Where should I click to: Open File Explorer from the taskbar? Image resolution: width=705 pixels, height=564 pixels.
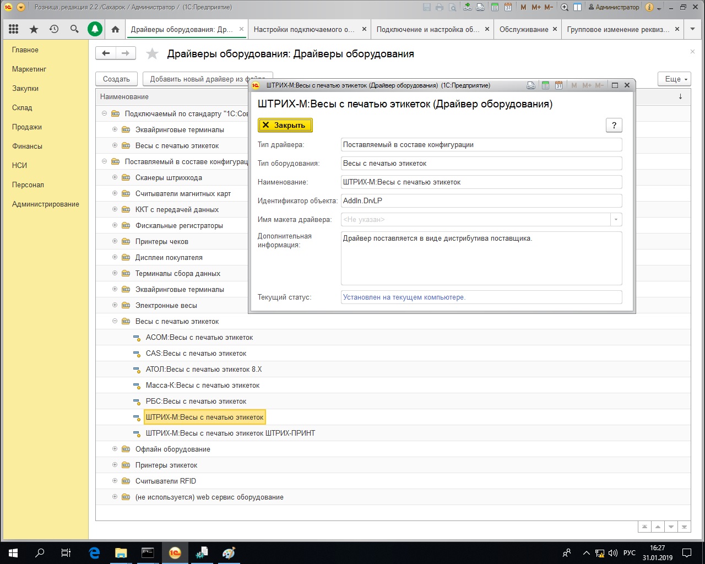coord(121,552)
